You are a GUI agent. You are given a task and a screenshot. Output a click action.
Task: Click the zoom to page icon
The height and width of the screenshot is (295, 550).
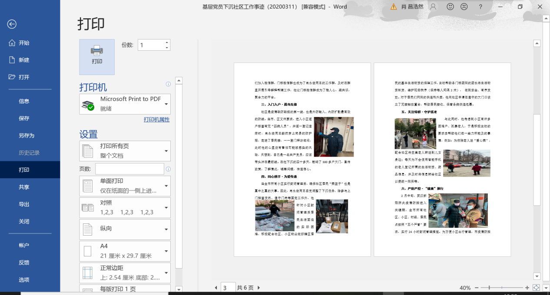tap(536, 288)
